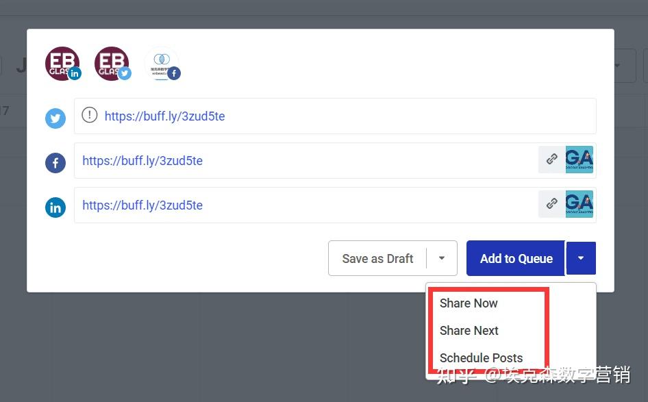Click the link icon in Facebook post row
The width and height of the screenshot is (648, 402).
coord(551,160)
